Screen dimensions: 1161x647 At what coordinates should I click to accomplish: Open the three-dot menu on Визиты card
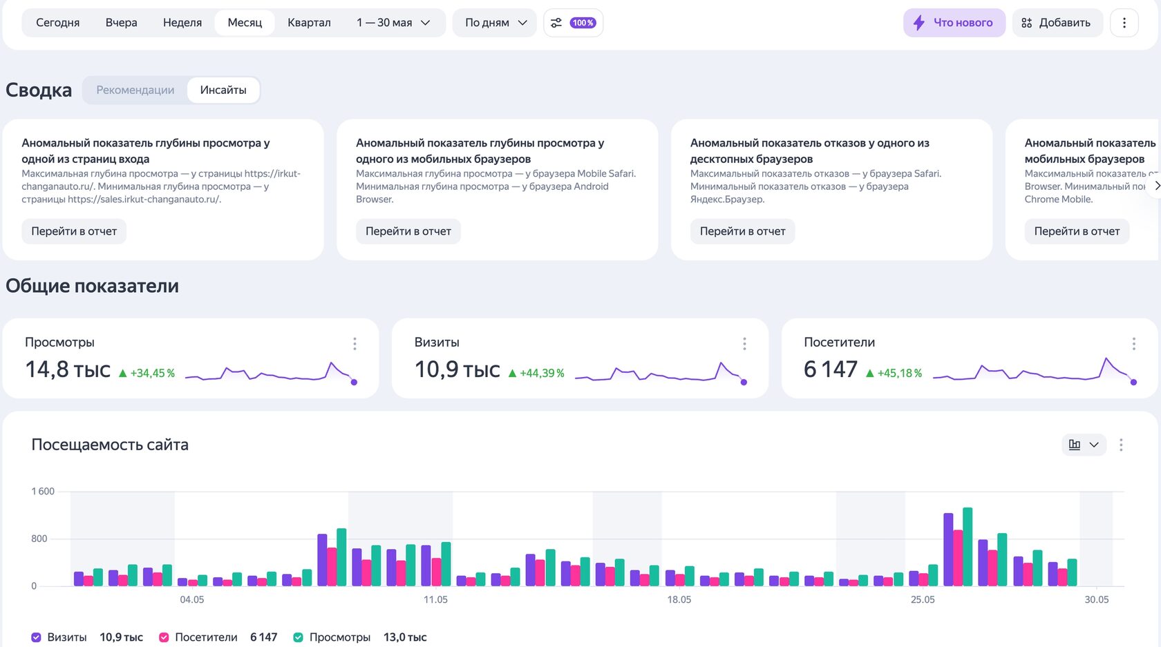pos(744,343)
